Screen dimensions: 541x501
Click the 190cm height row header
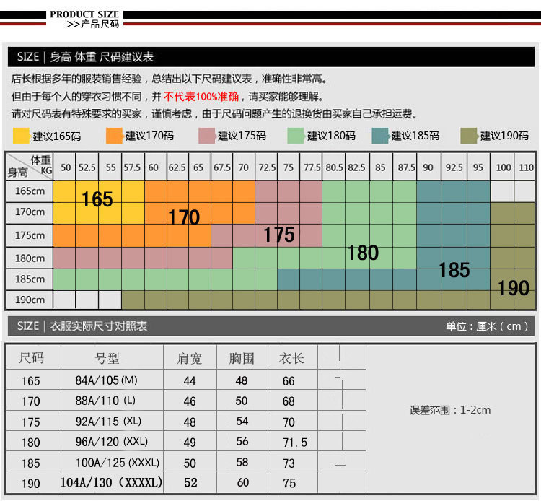click(x=30, y=300)
